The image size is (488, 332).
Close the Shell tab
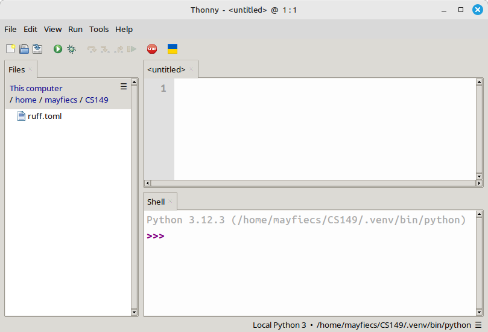[170, 201]
